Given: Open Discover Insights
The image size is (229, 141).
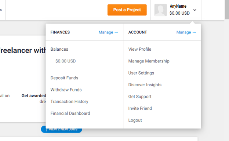Looking at the screenshot, I should click(145, 85).
